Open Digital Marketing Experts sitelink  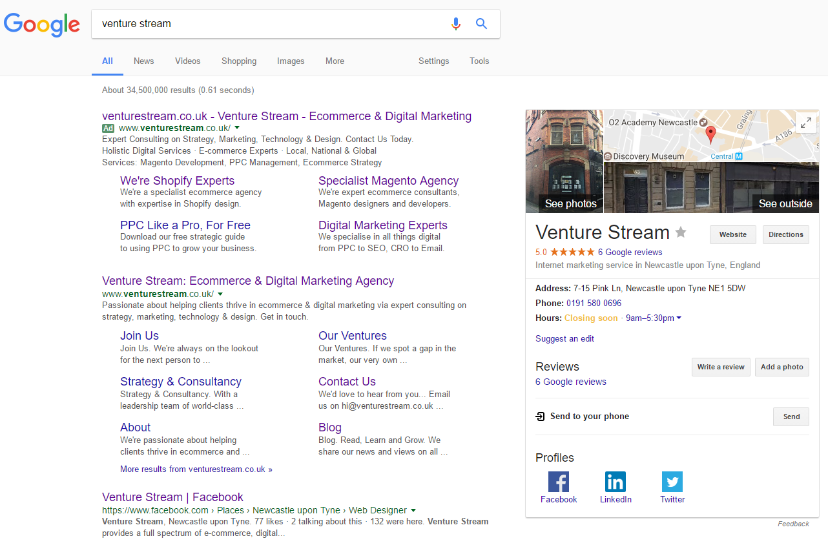(x=383, y=225)
